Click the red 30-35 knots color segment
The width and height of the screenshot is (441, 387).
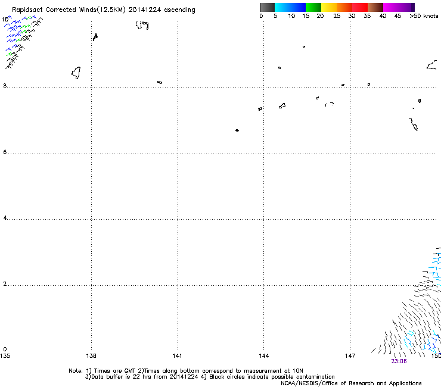(x=360, y=7)
